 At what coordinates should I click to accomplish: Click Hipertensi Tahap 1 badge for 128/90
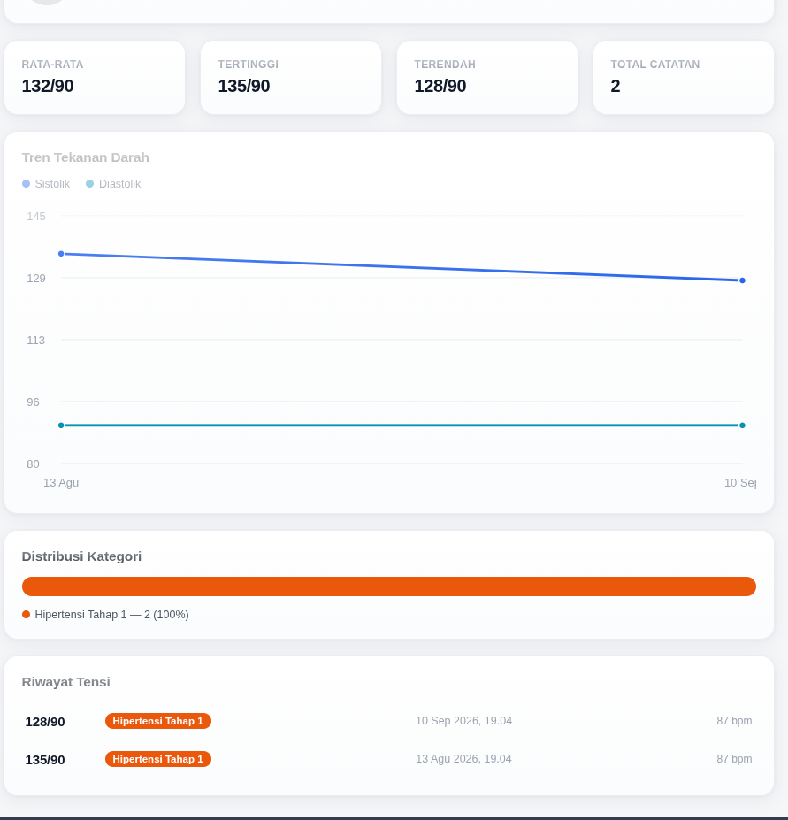pyautogui.click(x=158, y=721)
